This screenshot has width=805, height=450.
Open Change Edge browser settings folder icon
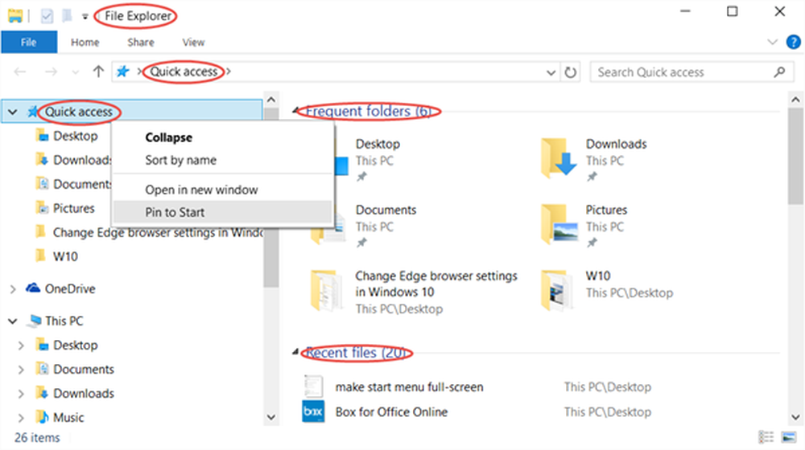point(327,291)
